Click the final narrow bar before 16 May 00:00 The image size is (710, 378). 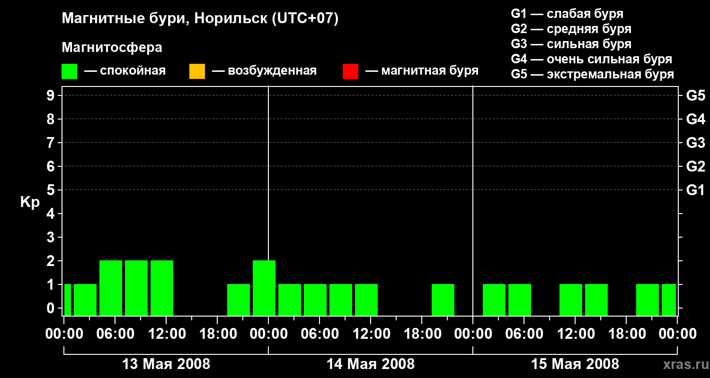[x=669, y=300]
